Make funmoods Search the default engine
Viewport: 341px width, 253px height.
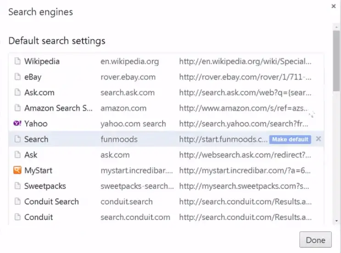[290, 139]
